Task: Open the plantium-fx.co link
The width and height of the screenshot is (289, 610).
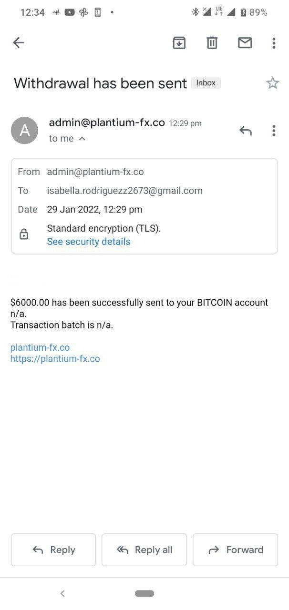Action: click(x=40, y=347)
